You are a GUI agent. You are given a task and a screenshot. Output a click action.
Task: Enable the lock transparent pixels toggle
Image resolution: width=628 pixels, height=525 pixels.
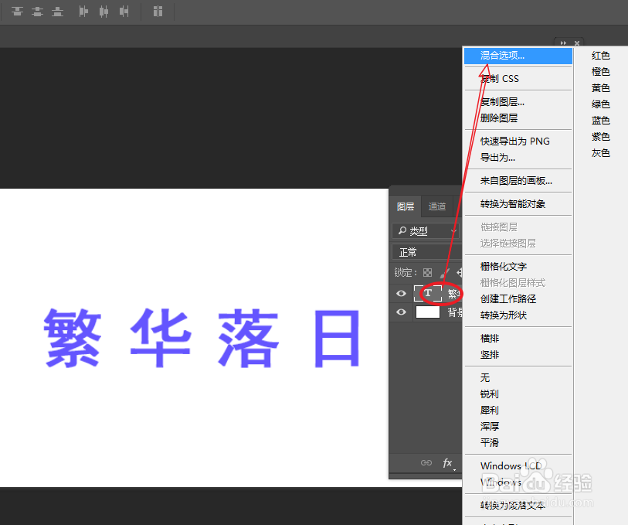tap(429, 272)
